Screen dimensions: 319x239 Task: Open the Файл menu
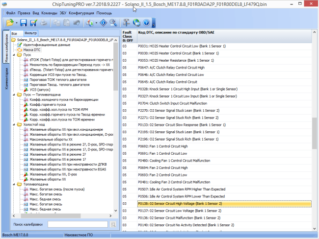point(11,13)
